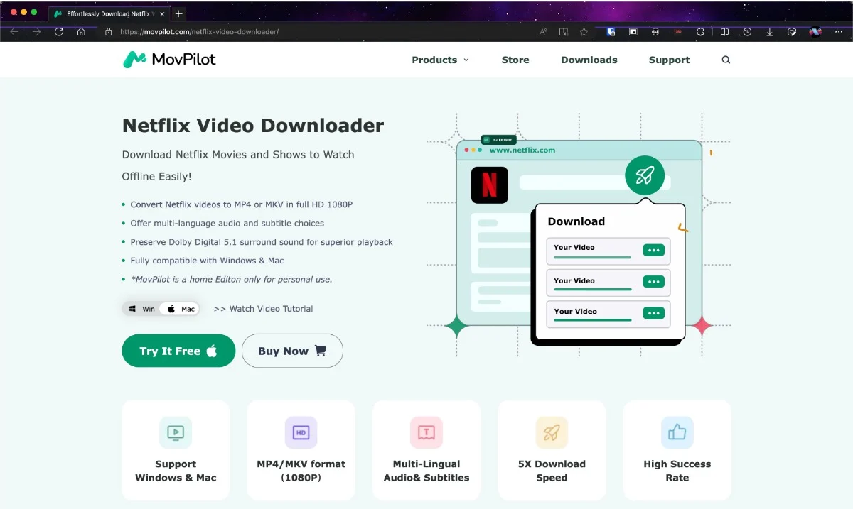Click the movpilot.com address bar URL
The height and width of the screenshot is (509, 853).
pos(199,32)
